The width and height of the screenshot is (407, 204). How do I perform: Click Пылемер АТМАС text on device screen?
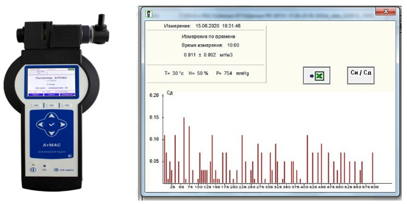pos(52,77)
